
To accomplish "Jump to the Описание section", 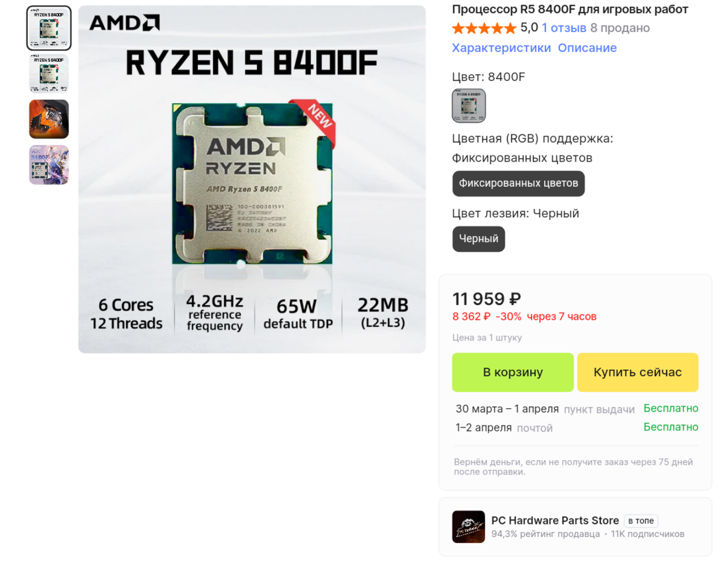I will coord(587,48).
